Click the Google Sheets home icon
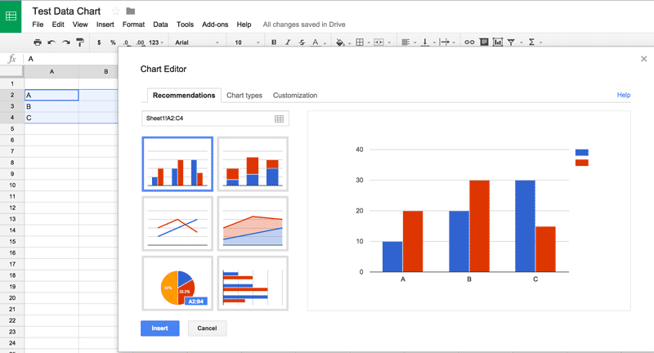 [11, 16]
